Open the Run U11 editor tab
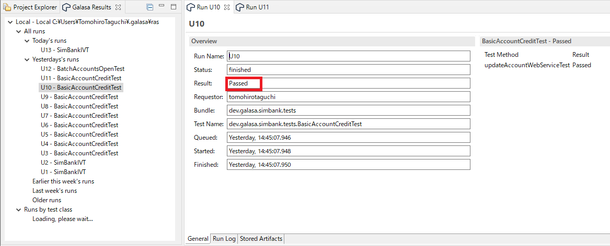The height and width of the screenshot is (246, 610). [x=257, y=7]
